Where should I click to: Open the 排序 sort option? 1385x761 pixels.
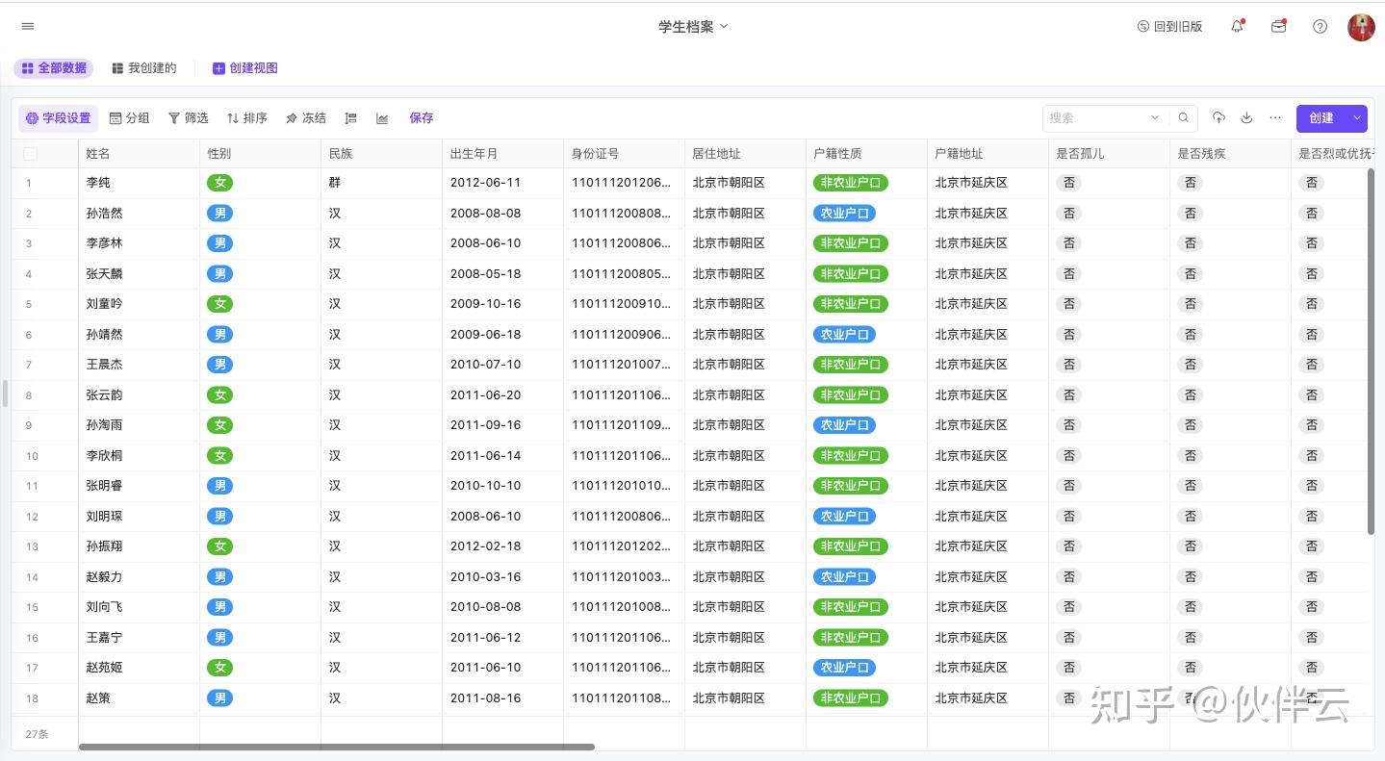coord(247,118)
